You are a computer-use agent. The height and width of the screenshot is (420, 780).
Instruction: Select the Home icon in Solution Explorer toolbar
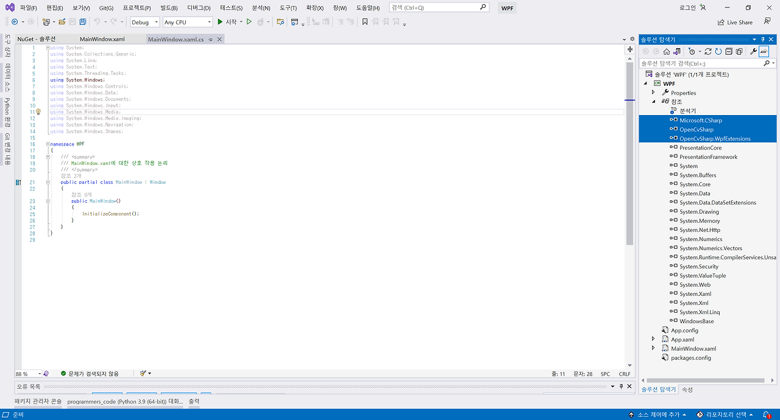[667, 51]
